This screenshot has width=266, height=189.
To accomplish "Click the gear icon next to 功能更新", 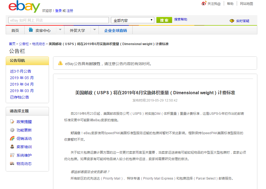I will click(x=12, y=130).
